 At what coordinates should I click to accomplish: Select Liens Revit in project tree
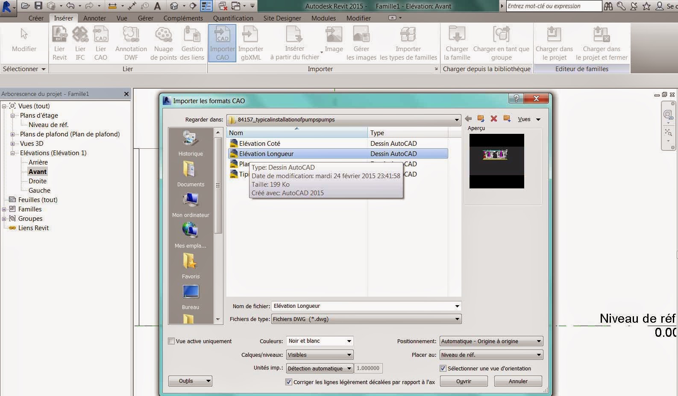click(x=33, y=228)
